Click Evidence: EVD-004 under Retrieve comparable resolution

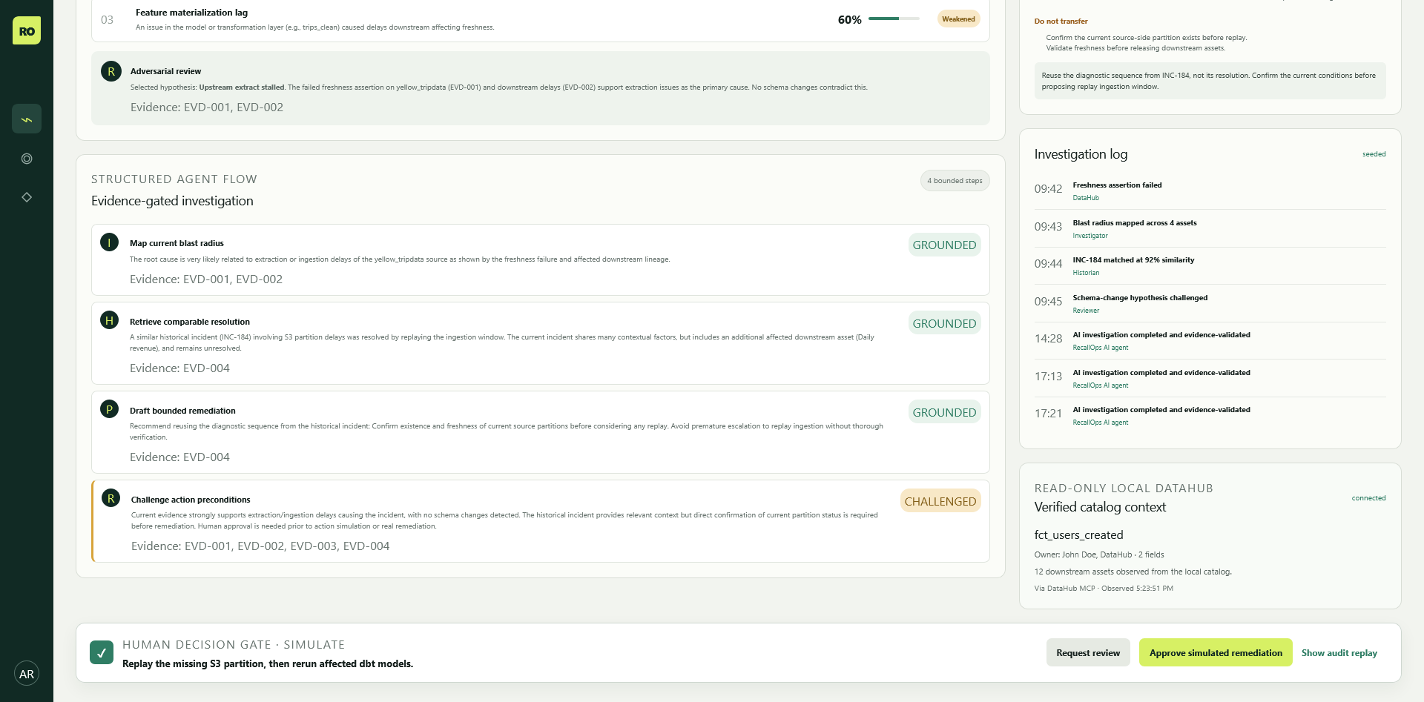coord(179,368)
